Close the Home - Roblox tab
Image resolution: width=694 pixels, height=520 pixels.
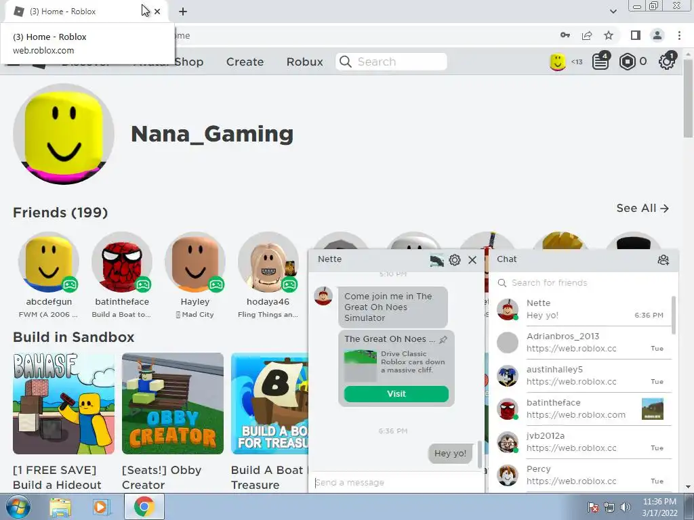click(x=157, y=12)
